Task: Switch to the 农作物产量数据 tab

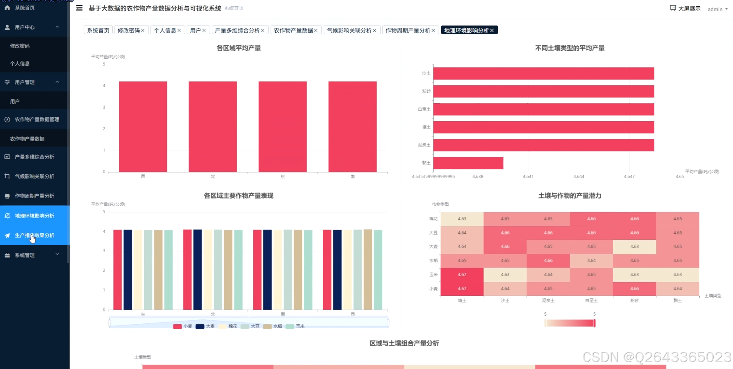Action: (x=293, y=30)
